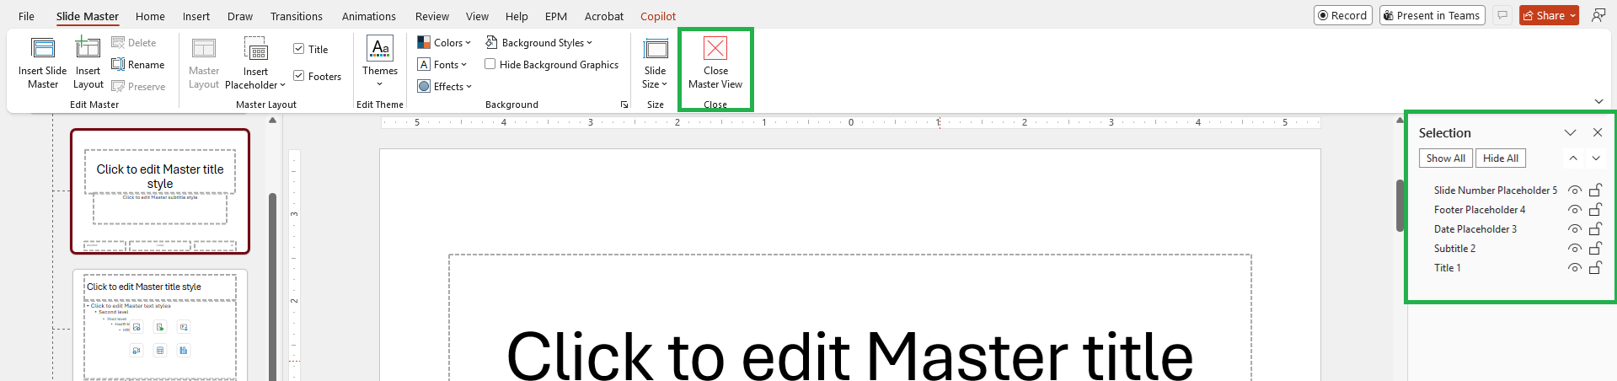Open the Copilot tab
Screen dimensions: 1617x381
click(658, 16)
